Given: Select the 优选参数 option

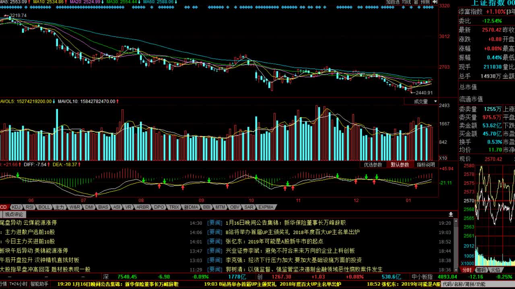Looking at the screenshot, I should coord(373,165).
